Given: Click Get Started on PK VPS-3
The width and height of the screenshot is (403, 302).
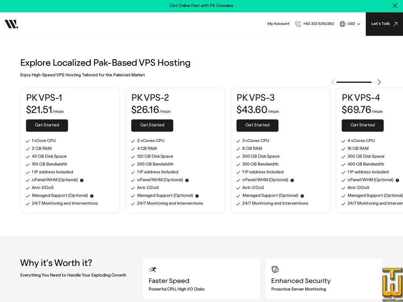Looking at the screenshot, I should click(257, 125).
